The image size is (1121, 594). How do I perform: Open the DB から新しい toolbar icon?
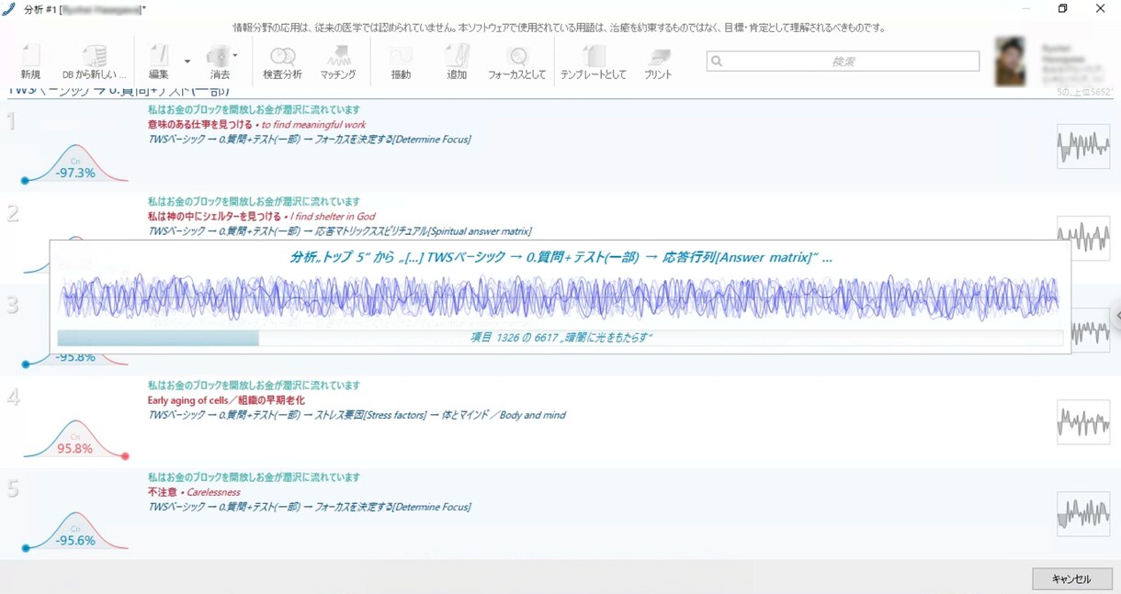coord(94,62)
